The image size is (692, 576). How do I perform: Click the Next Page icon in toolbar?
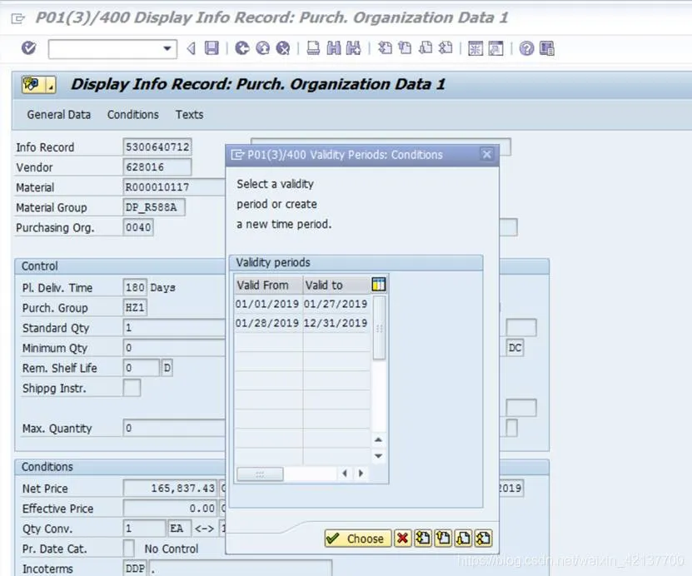click(x=425, y=48)
